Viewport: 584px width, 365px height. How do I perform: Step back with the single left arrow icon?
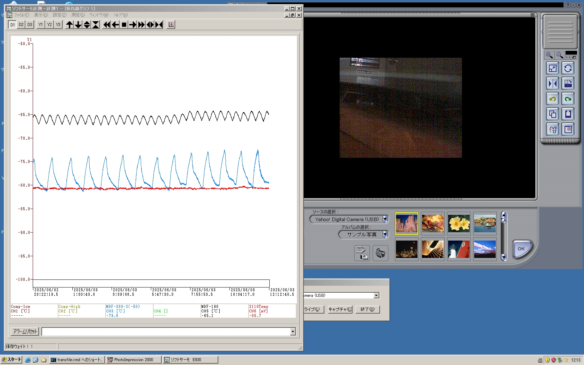pos(115,25)
